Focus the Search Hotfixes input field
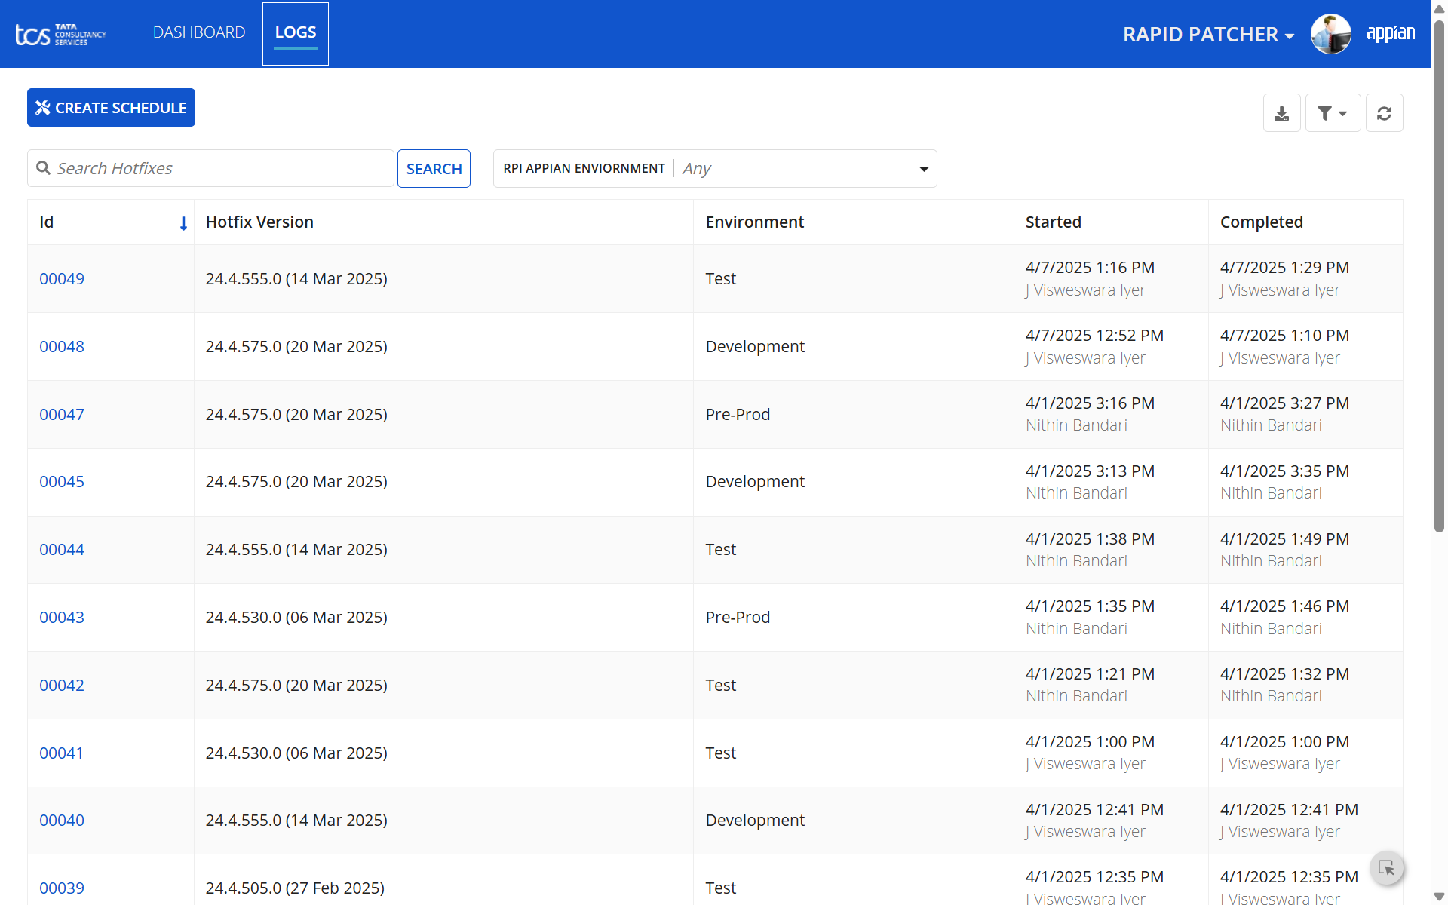Viewport: 1448px width, 905px height. click(210, 168)
